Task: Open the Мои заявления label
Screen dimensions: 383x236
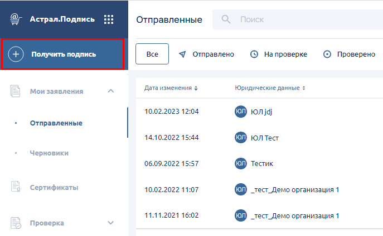Action: coord(57,92)
